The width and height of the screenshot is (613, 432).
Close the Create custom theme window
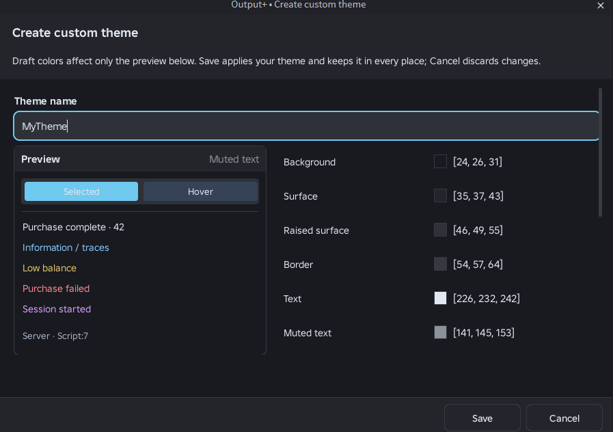[601, 5]
